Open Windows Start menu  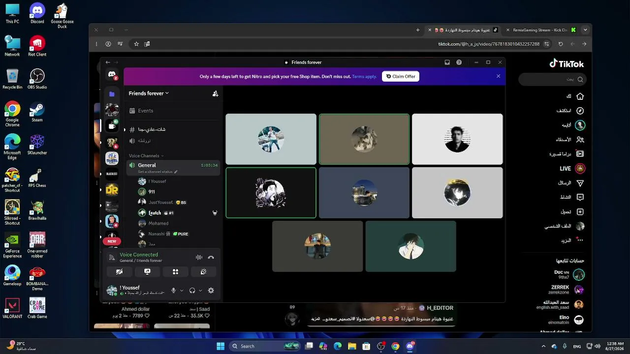coord(220,346)
